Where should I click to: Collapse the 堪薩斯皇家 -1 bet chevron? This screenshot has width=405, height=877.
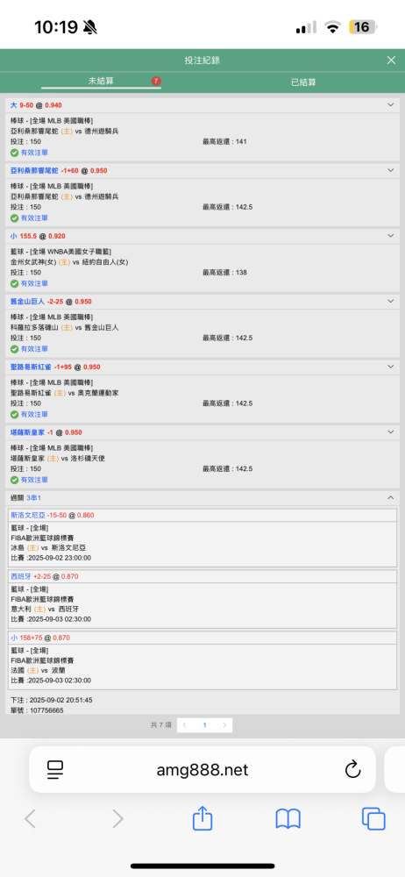[x=390, y=431]
